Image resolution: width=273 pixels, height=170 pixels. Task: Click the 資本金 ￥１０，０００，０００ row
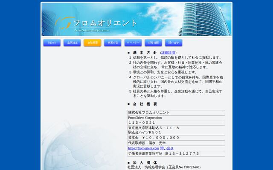[x=176, y=138]
